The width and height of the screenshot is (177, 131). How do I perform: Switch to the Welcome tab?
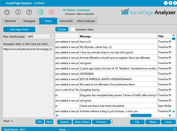(x=10, y=21)
